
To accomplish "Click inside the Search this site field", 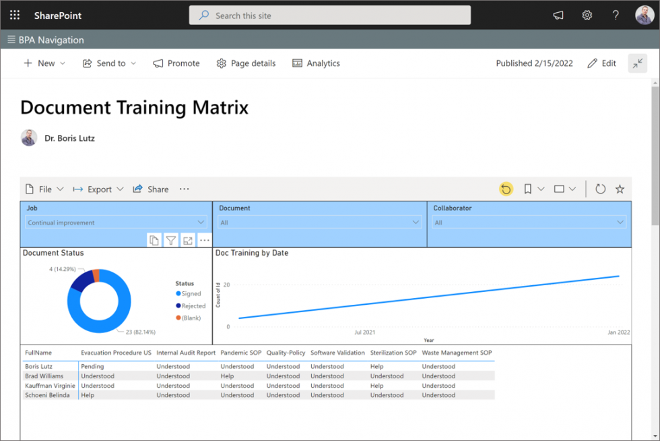I will point(329,15).
